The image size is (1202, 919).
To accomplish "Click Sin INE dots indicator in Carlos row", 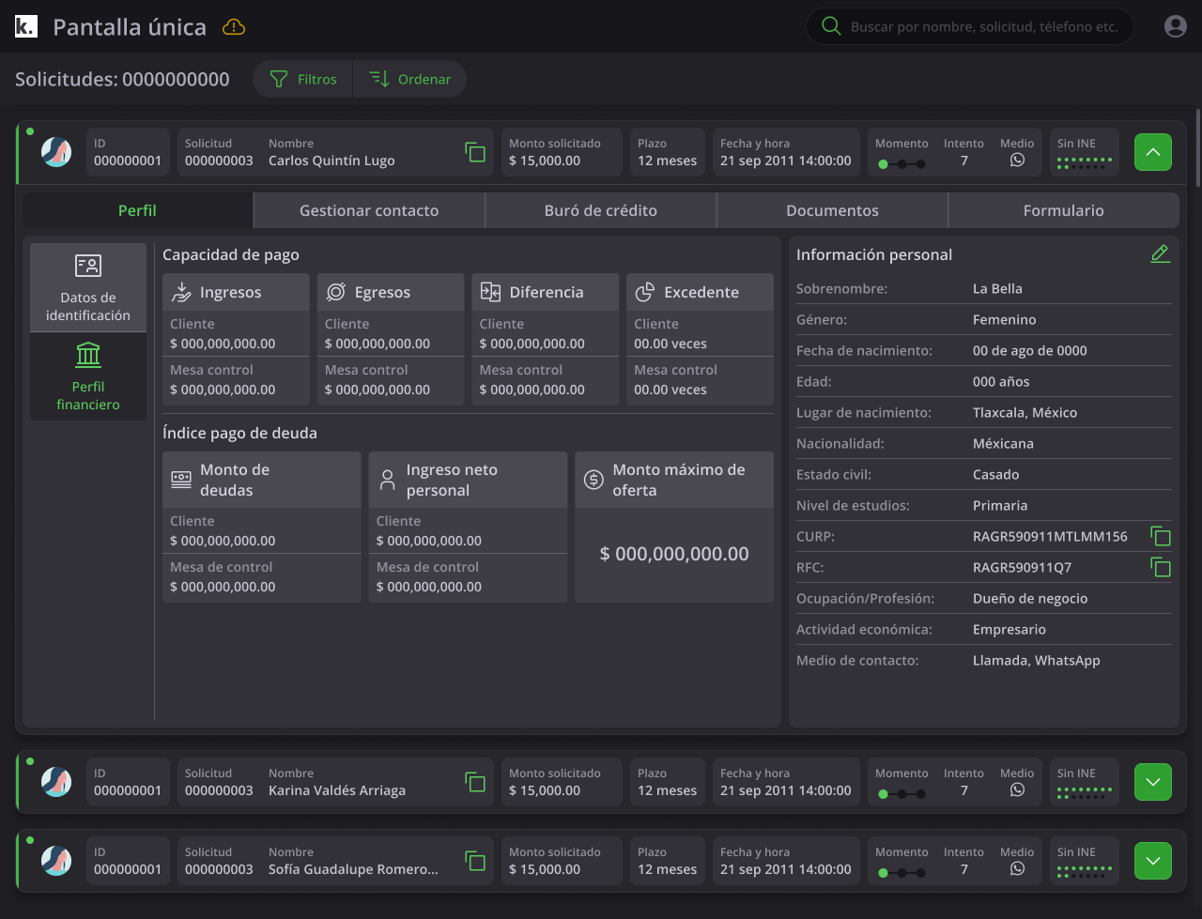I will tap(1085, 163).
